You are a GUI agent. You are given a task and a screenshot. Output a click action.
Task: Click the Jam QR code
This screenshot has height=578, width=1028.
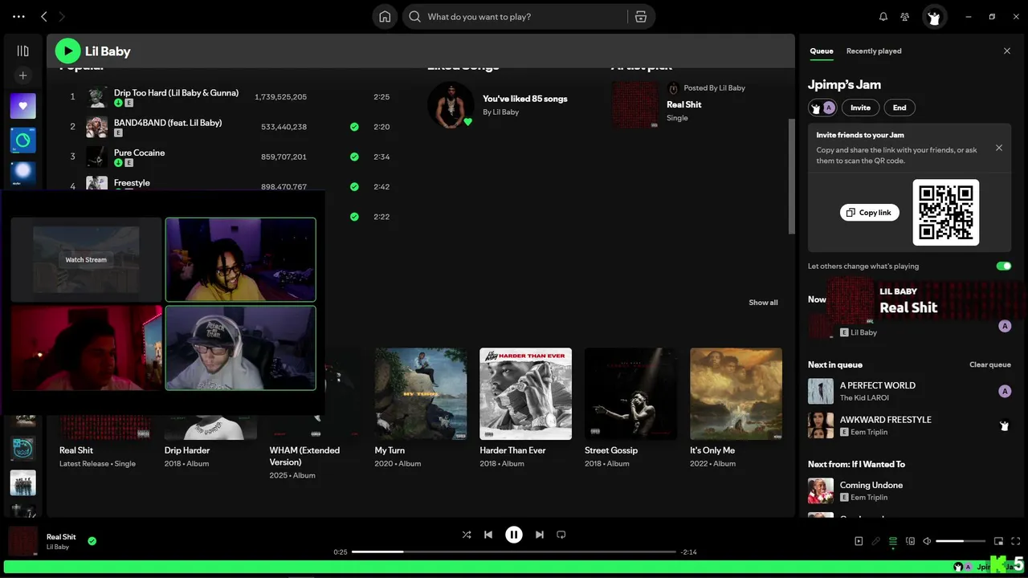946,212
